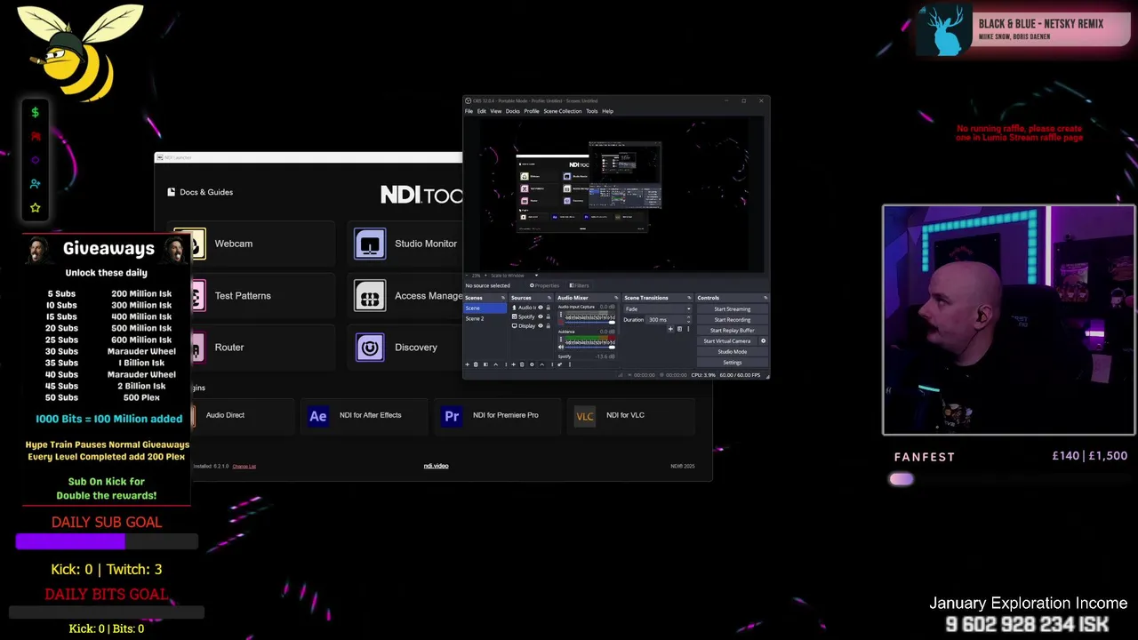
Task: Click Start Replay Buffer button
Action: point(733,331)
